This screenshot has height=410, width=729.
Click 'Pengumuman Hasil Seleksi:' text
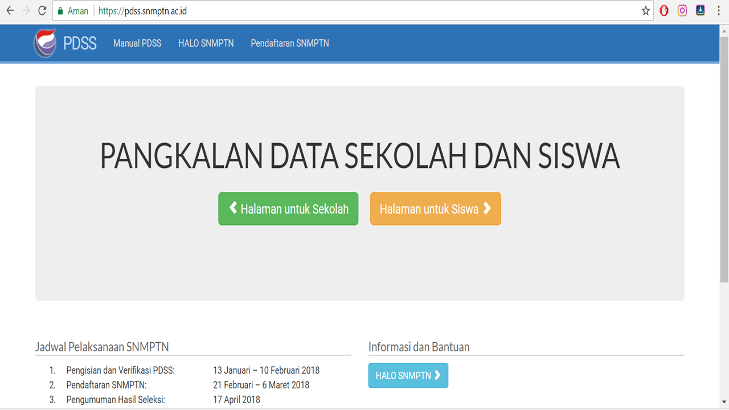(x=116, y=400)
